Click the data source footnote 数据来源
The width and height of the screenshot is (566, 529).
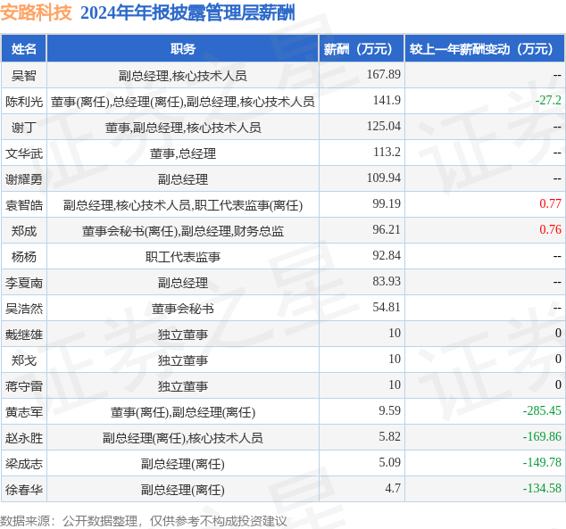[x=144, y=521]
